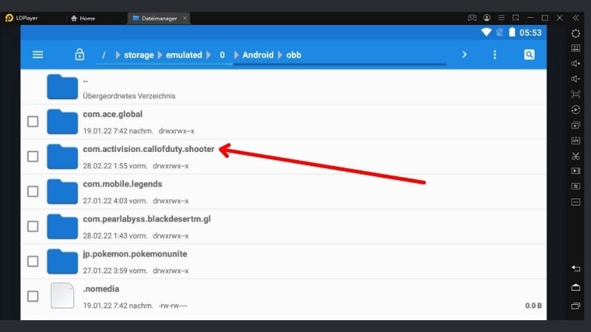Open folder named com.mobile.legends
This screenshot has height=332, width=591.
point(123,184)
